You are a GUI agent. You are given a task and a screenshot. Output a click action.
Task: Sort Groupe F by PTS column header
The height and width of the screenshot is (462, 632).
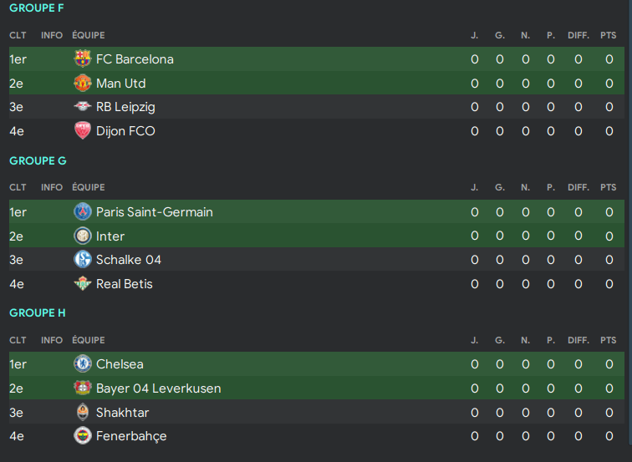pyautogui.click(x=609, y=35)
